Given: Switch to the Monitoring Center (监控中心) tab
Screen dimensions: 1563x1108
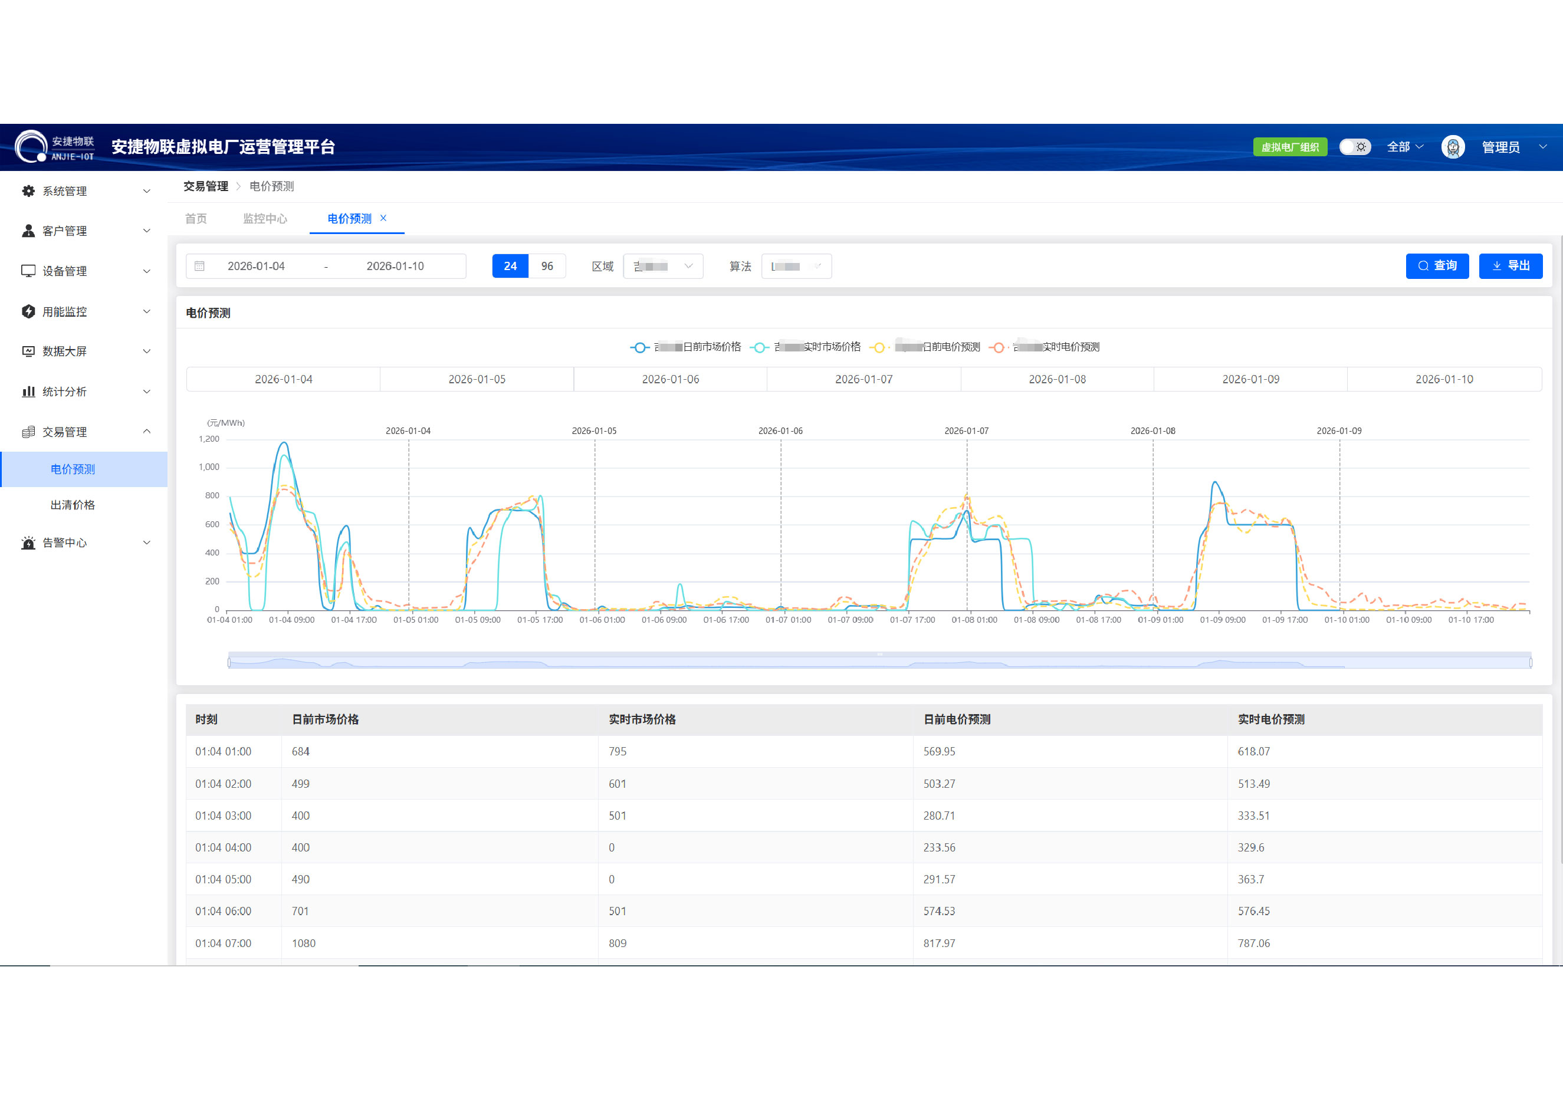Looking at the screenshot, I should tap(265, 218).
